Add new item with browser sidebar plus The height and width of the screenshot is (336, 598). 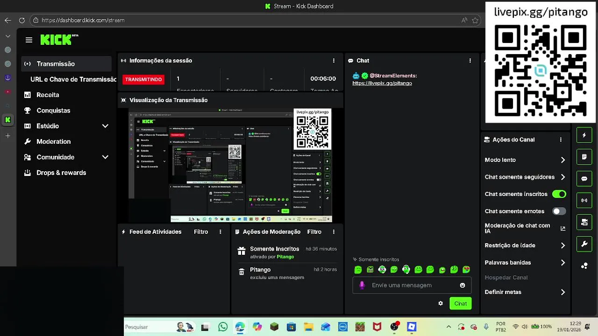(7, 136)
